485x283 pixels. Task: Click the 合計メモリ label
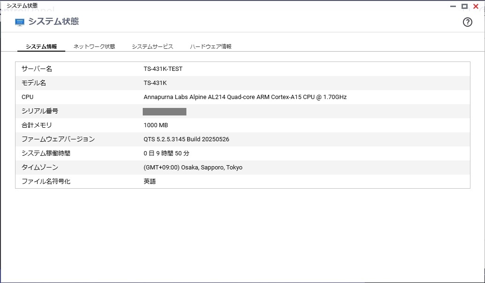tap(37, 125)
